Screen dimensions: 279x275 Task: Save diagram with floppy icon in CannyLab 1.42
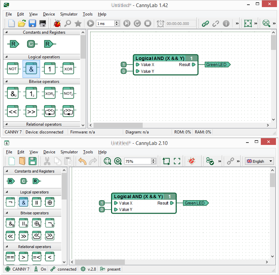32,24
